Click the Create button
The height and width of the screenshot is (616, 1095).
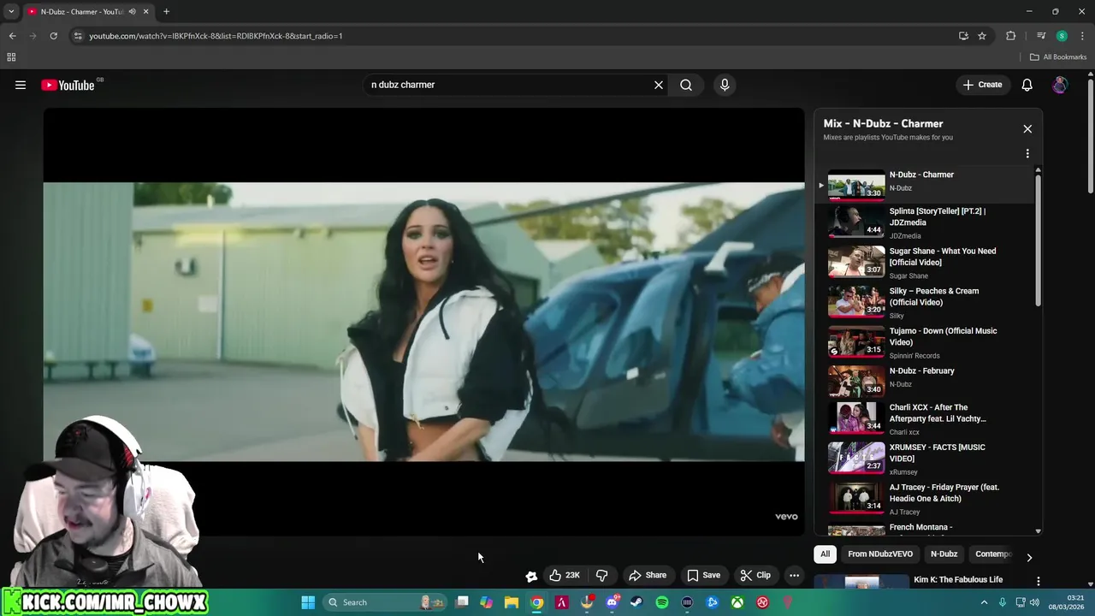point(982,85)
